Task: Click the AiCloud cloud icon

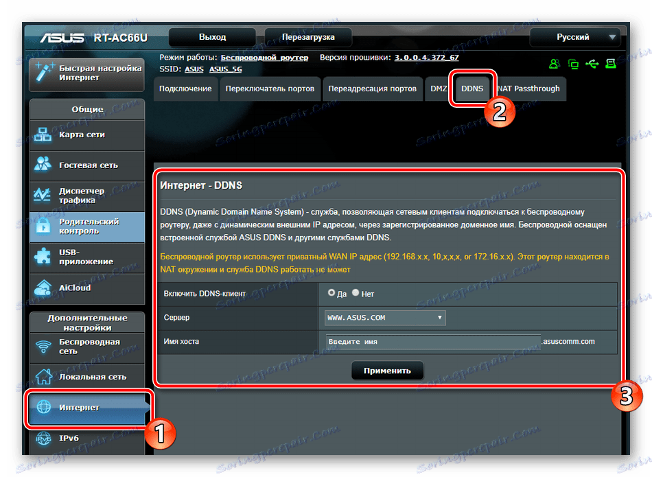Action: click(43, 288)
